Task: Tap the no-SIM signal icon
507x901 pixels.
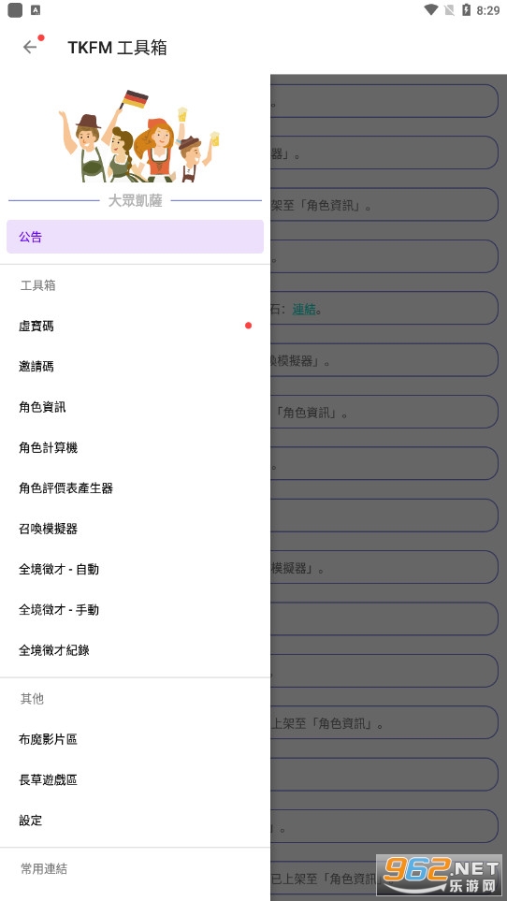Action: click(449, 9)
